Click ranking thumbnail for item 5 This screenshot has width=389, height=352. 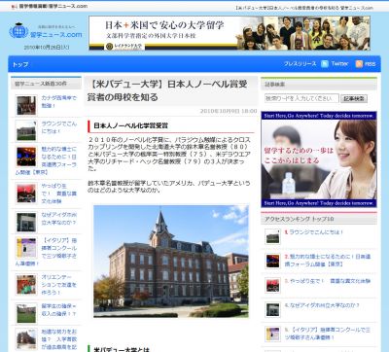[272, 334]
